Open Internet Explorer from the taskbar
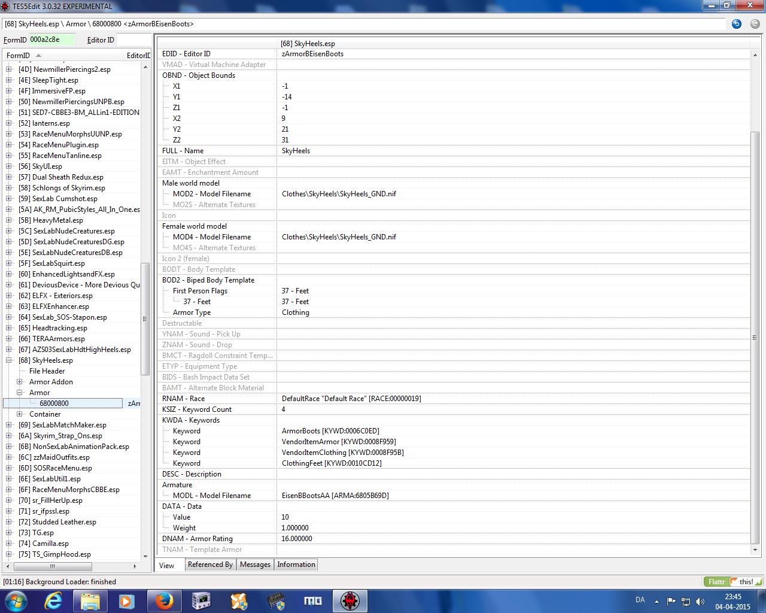Screen dimensions: 766x613 (53, 600)
